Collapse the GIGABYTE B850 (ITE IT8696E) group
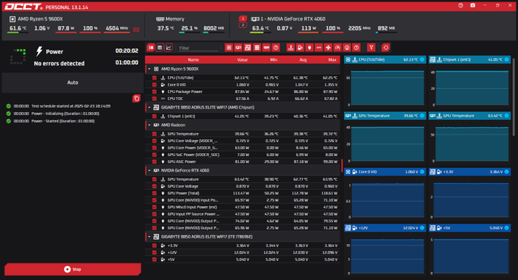Image resolution: width=518 pixels, height=280 pixels. [149, 237]
